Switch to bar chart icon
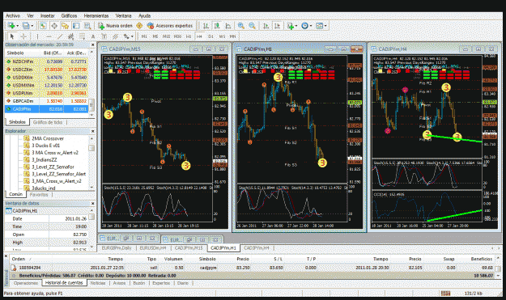This screenshot has height=300, width=506. tap(206, 26)
